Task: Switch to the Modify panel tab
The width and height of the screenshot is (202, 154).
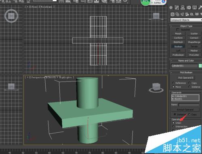Action: point(177,8)
